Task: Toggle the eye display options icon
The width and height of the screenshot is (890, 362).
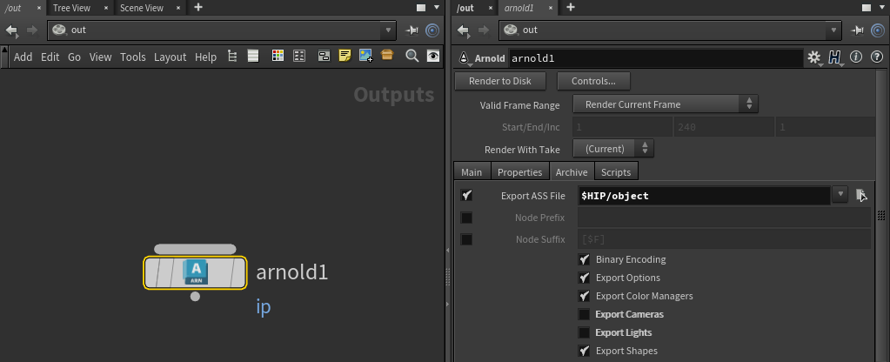Action: click(433, 56)
